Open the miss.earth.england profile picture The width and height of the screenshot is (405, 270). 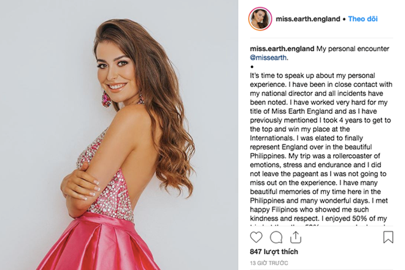point(260,19)
